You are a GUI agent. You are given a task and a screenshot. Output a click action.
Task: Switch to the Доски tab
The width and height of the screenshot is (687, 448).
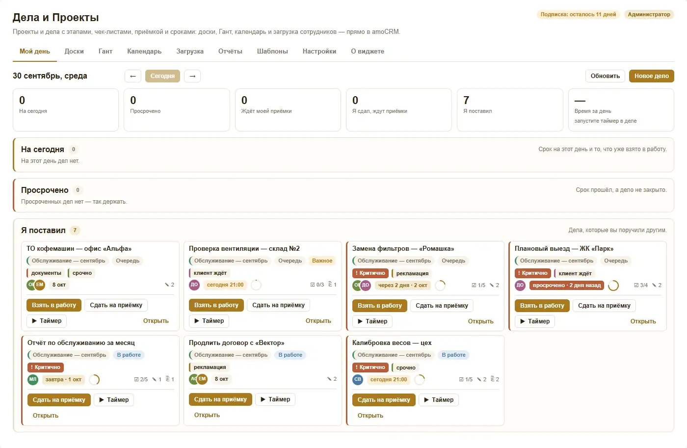[x=74, y=52]
